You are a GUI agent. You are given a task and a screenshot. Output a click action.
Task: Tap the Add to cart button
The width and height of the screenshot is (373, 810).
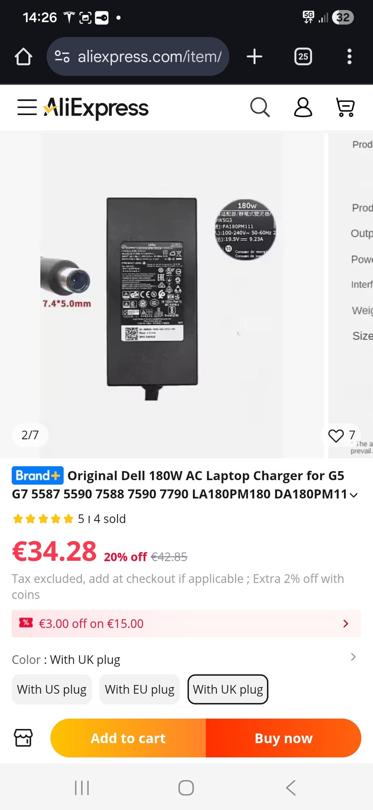click(128, 738)
